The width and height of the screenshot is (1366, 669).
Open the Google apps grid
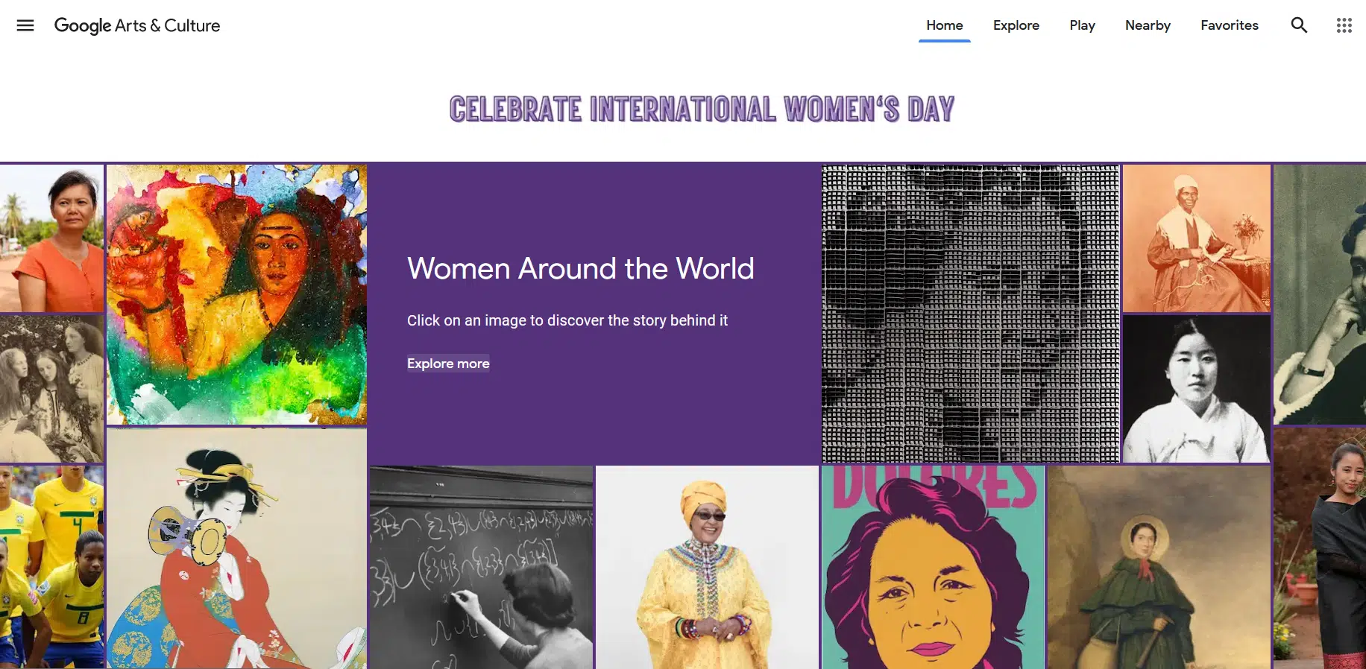(x=1344, y=25)
